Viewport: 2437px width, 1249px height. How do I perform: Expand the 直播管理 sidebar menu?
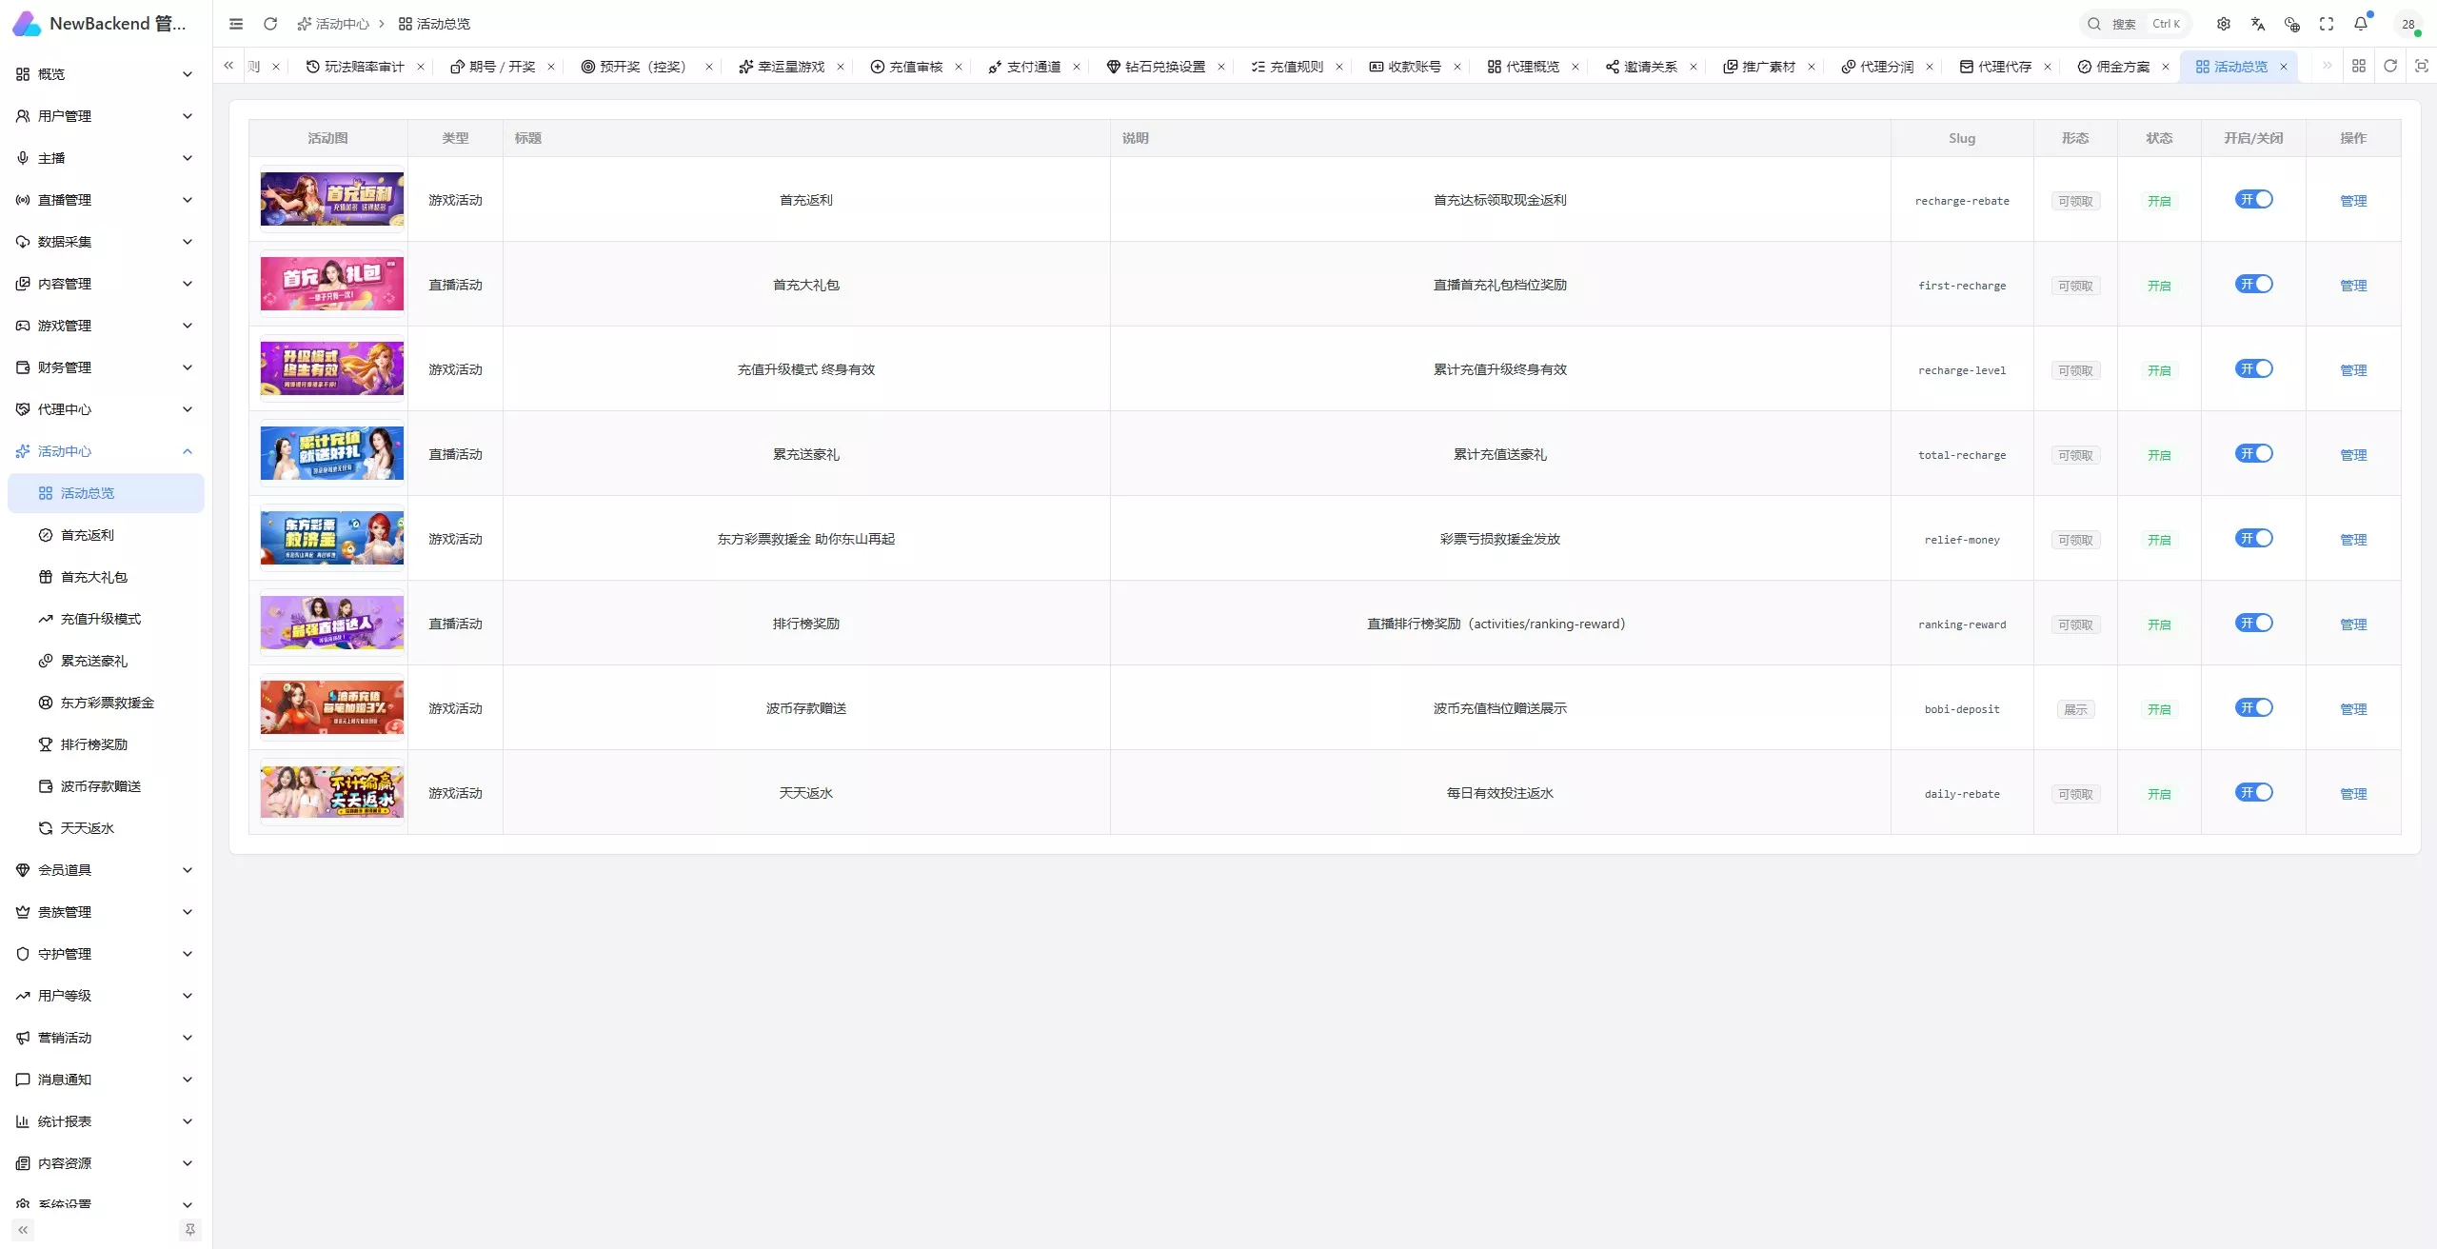pyautogui.click(x=106, y=200)
